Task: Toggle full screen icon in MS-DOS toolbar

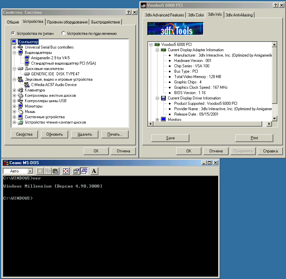Action: pos(66,171)
